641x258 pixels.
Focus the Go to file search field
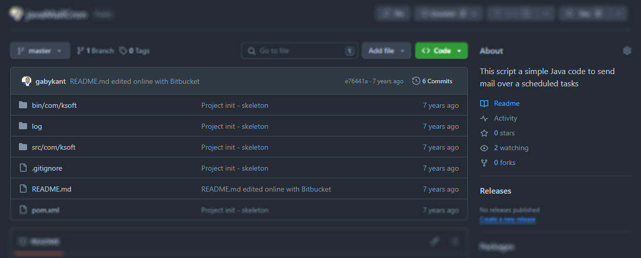[x=300, y=51]
